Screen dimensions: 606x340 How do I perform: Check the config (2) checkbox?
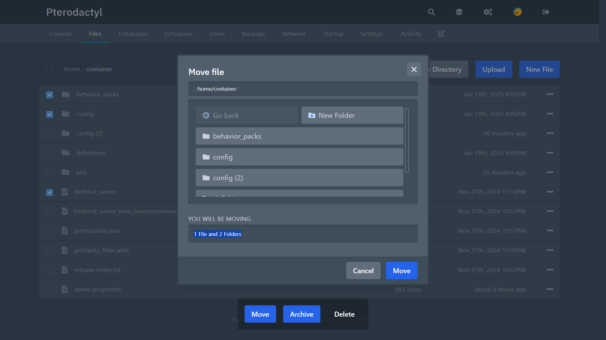[49, 134]
